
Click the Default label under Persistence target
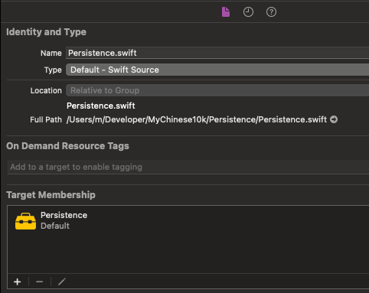coord(55,226)
